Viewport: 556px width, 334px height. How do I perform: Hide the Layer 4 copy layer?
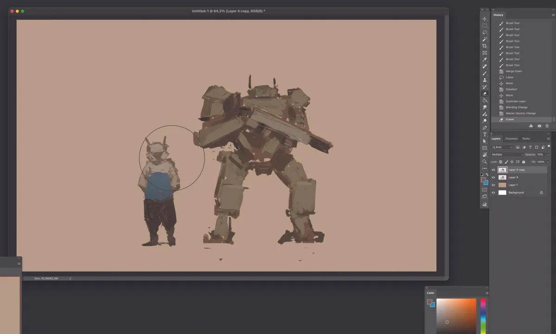click(493, 170)
